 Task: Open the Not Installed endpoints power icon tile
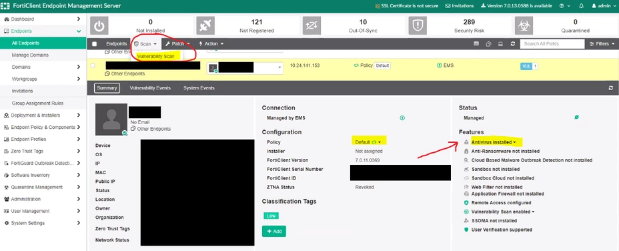pyautogui.click(x=99, y=25)
